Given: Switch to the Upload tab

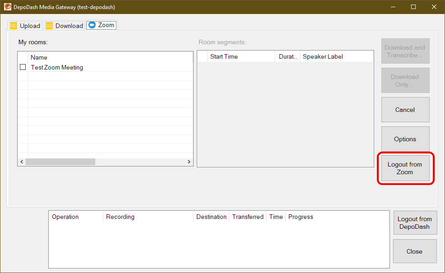Looking at the screenshot, I should click(x=25, y=26).
